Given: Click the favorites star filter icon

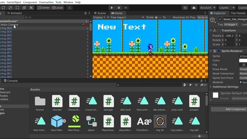Looking at the screenshot, I should click(x=196, y=85).
